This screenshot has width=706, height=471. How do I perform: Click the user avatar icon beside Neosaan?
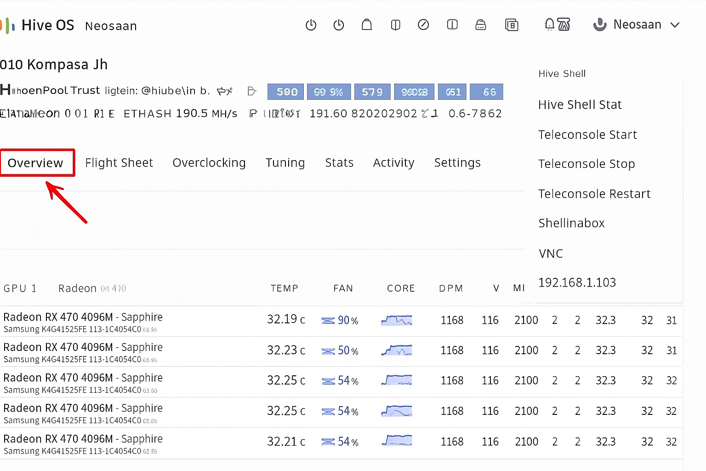[600, 24]
